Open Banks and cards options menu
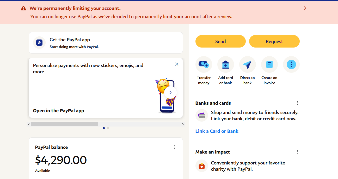The image size is (338, 179). pyautogui.click(x=297, y=103)
